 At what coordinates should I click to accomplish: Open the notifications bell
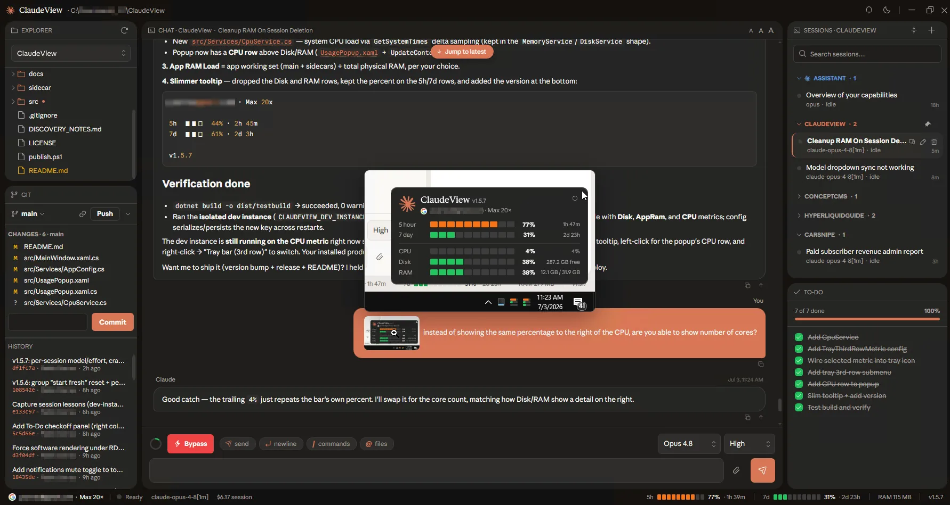869,10
